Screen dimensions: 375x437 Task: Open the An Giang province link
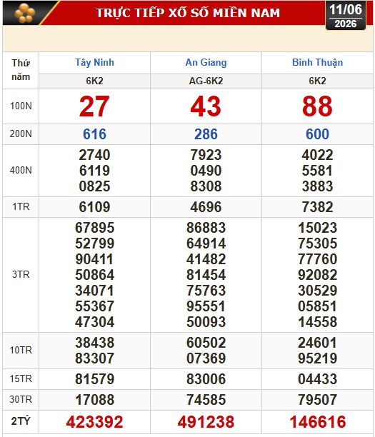(x=206, y=62)
